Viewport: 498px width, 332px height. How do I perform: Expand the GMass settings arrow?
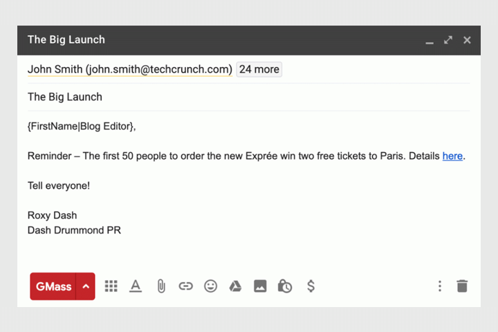86,286
